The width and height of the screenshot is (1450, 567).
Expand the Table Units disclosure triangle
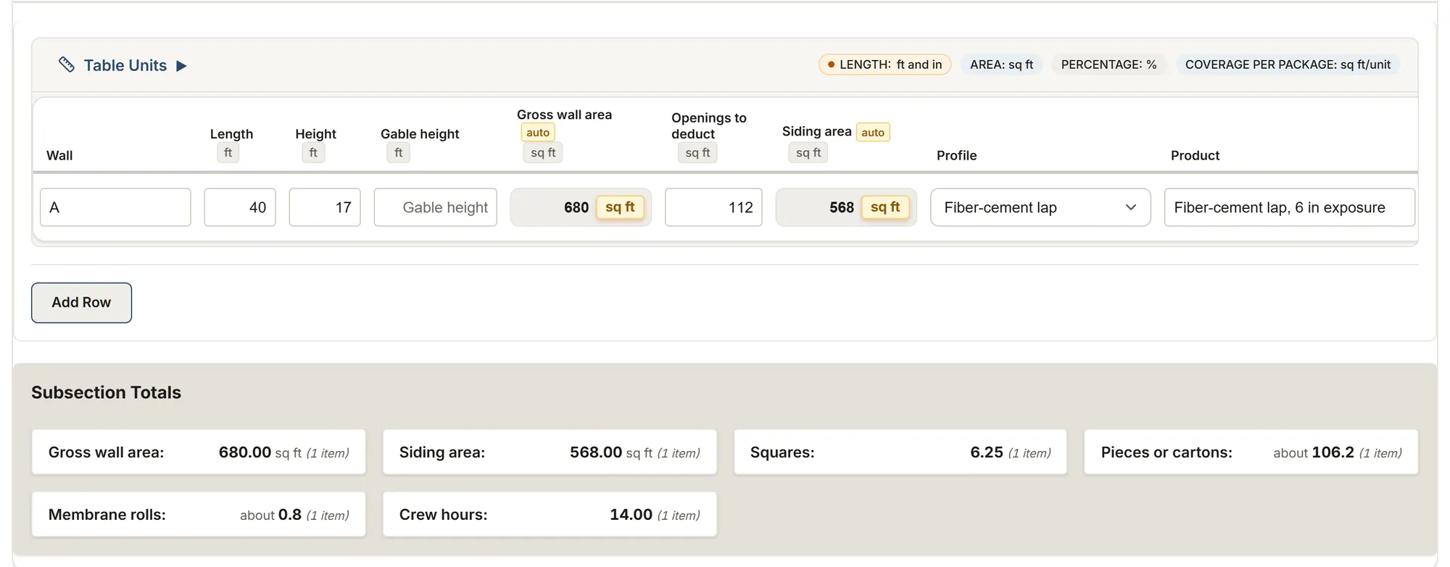click(x=181, y=66)
